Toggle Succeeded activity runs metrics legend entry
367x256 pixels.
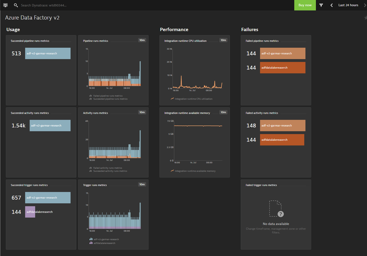(x=108, y=171)
